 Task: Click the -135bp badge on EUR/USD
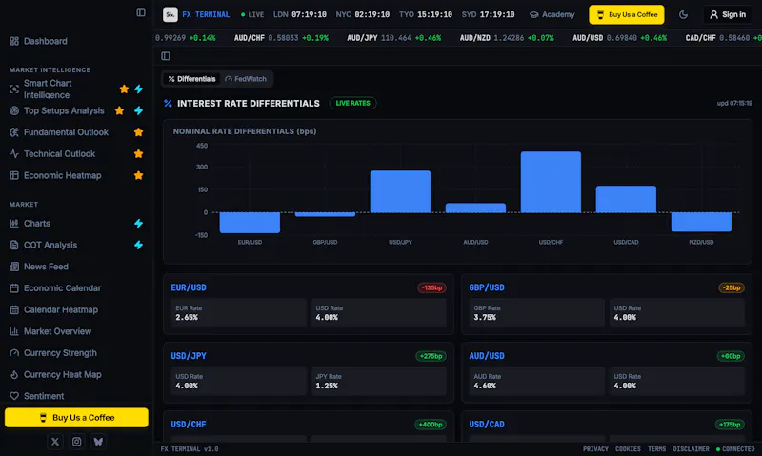click(x=431, y=287)
